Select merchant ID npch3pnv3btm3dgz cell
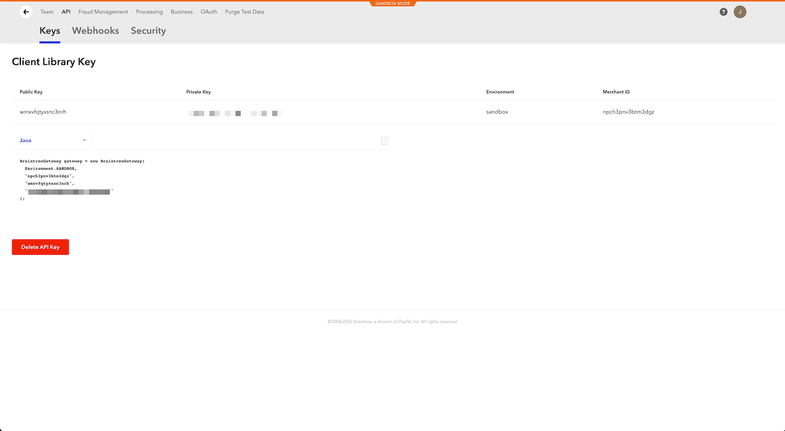 click(x=629, y=112)
